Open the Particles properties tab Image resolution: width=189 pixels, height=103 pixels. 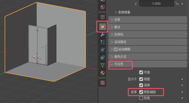[103, 42]
